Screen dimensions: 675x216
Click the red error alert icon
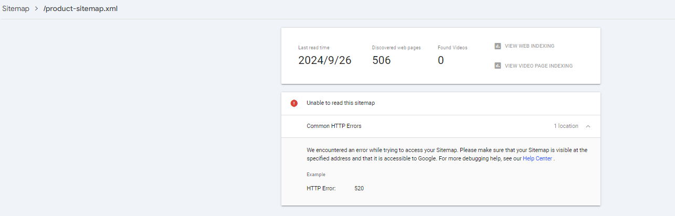tap(294, 103)
